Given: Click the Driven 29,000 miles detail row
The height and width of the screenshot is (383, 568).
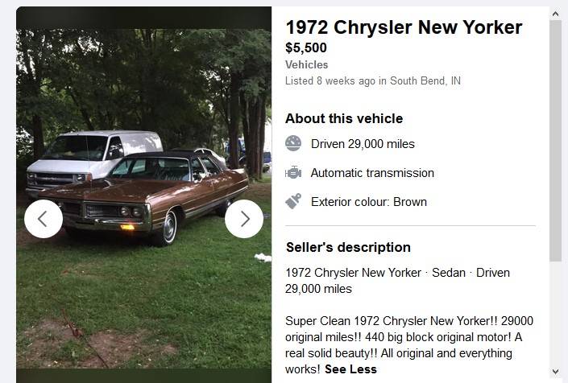Looking at the screenshot, I should pos(363,144).
